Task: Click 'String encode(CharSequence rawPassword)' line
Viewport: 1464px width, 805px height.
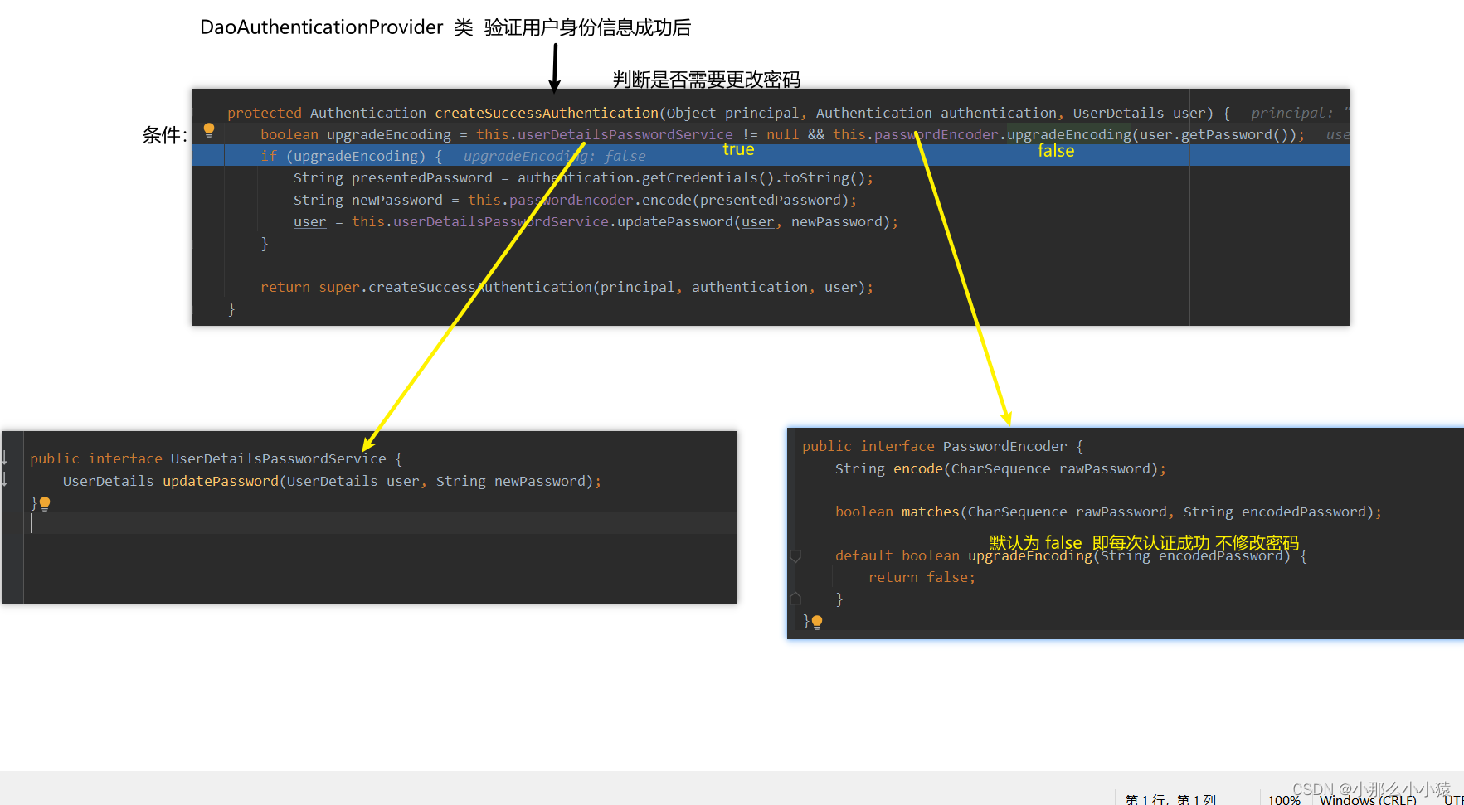Action: click(1000, 468)
